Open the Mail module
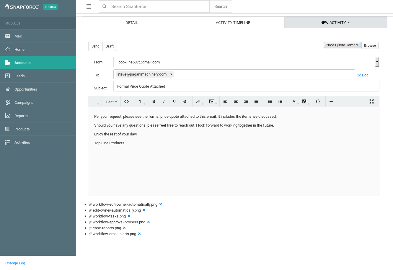This screenshot has width=393, height=270. coord(38,36)
